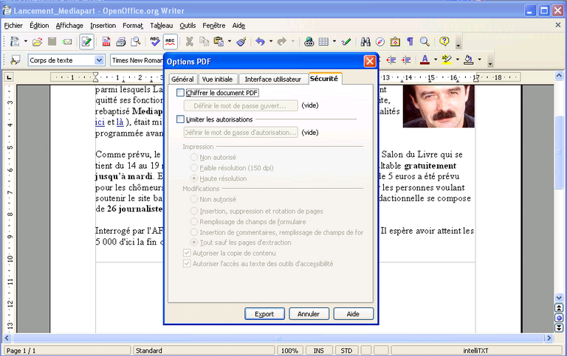
Task: Toggle AutoSpellcheck icon
Action: point(170,42)
